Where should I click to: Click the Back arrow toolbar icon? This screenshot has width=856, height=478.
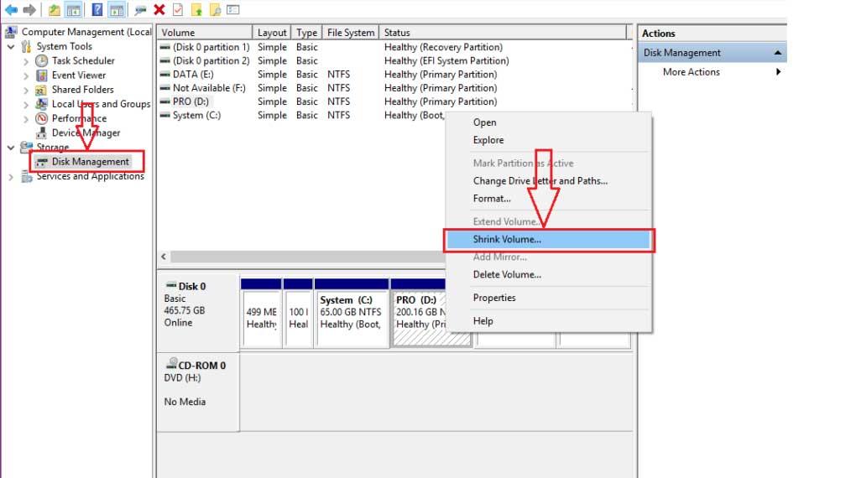click(11, 9)
